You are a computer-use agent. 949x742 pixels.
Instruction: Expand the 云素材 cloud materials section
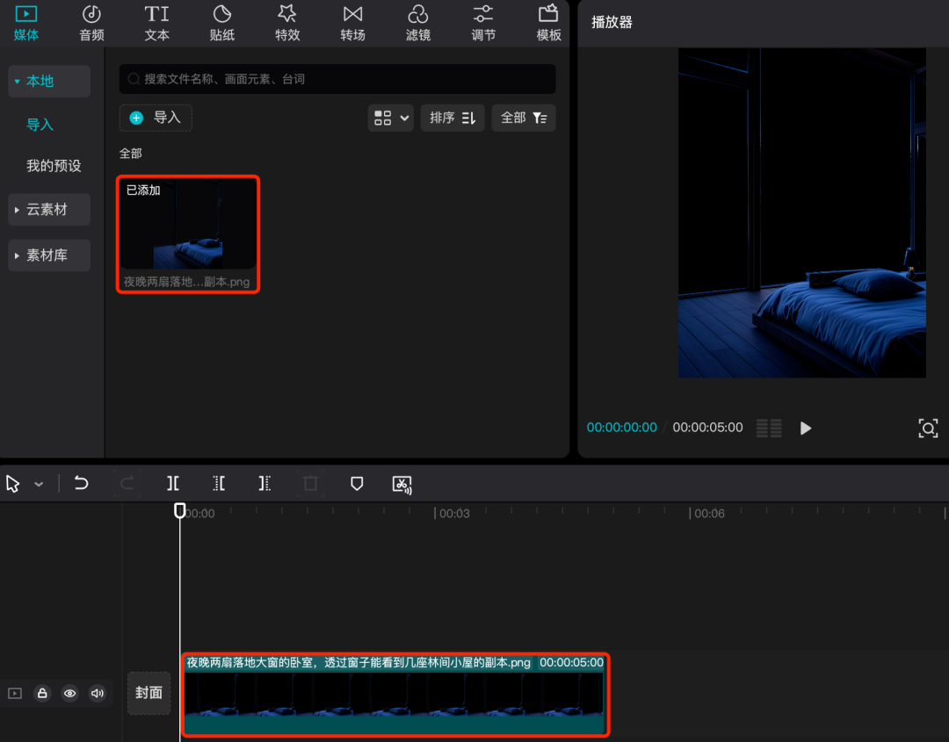[x=49, y=209]
